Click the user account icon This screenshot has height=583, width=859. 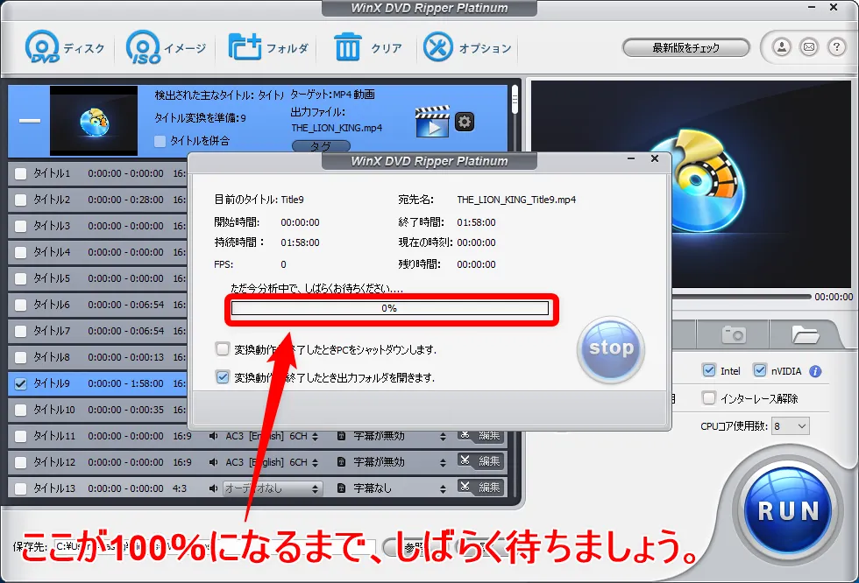click(x=782, y=47)
